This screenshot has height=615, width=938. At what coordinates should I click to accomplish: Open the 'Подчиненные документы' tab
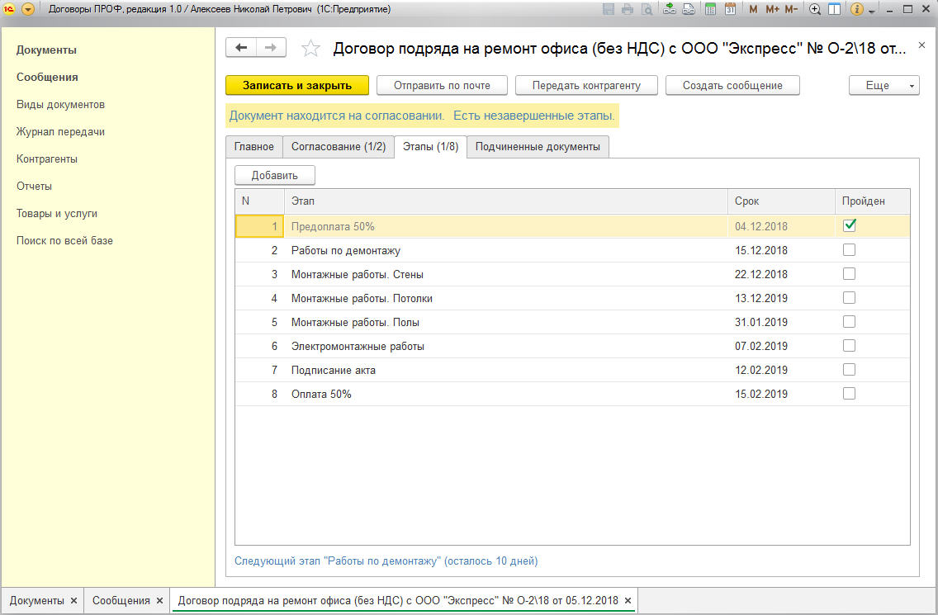click(x=538, y=147)
